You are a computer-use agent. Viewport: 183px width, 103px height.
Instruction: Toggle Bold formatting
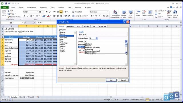click(25, 16)
